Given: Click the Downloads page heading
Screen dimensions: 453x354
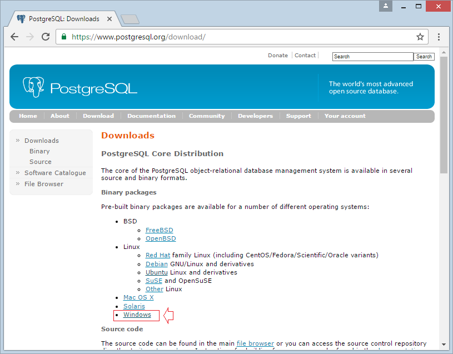Looking at the screenshot, I should pos(128,135).
